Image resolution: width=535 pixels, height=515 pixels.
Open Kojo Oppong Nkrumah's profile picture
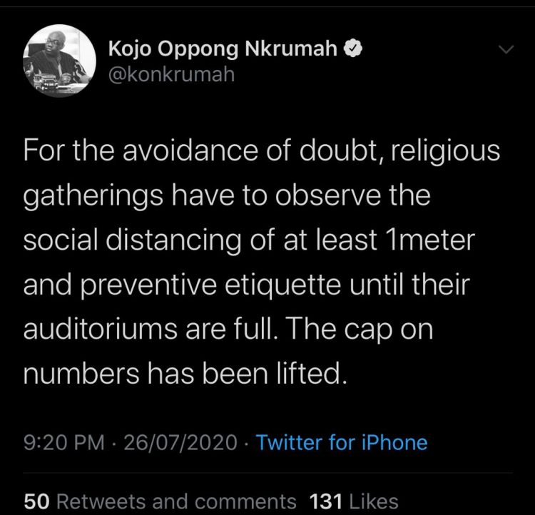pyautogui.click(x=60, y=60)
